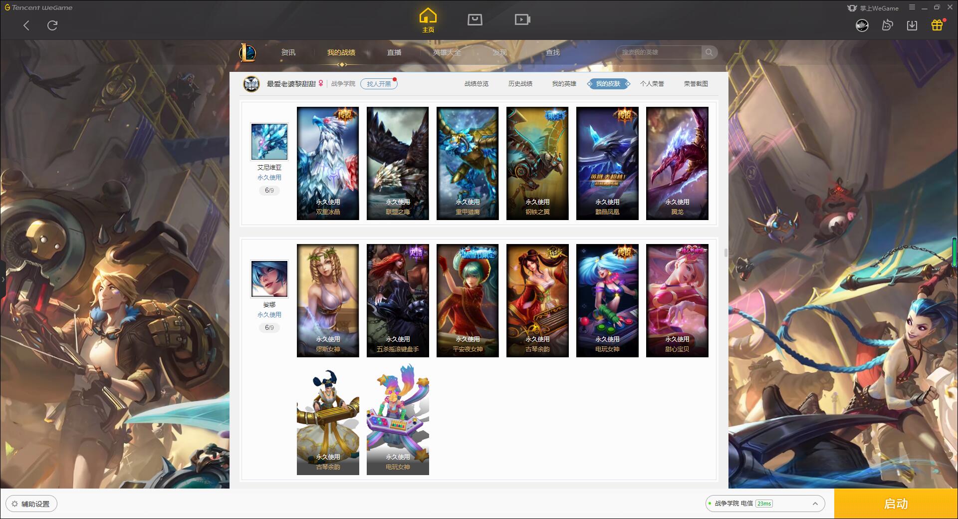Open the 双重冰晶 skin card
This screenshot has height=519, width=958.
pyautogui.click(x=328, y=163)
